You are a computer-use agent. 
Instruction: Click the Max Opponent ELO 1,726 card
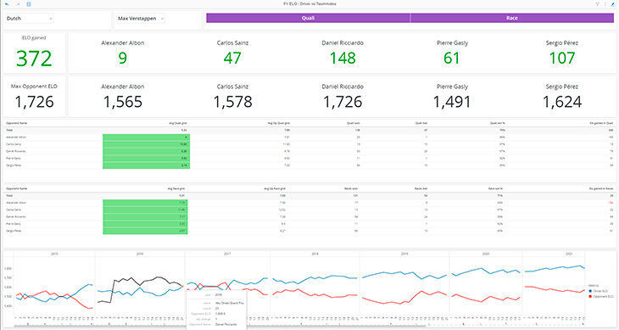coord(34,97)
